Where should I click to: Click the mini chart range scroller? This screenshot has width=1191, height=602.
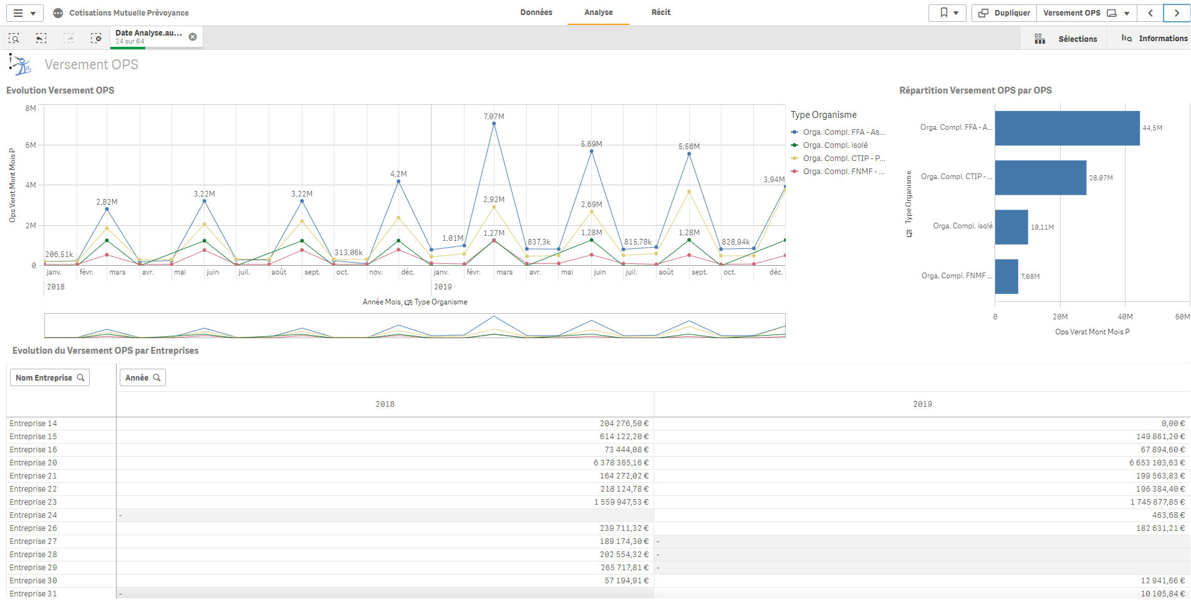coord(415,326)
